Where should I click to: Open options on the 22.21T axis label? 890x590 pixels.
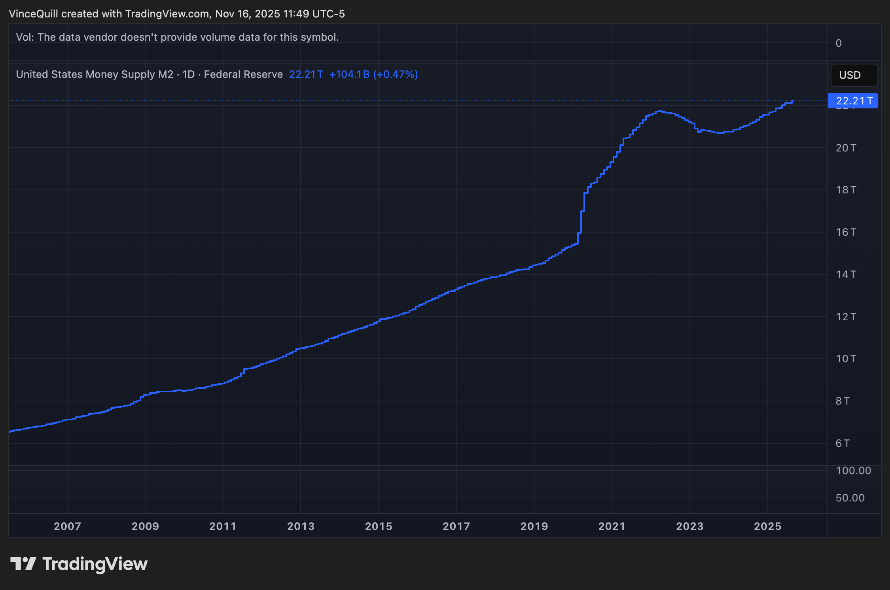point(853,101)
